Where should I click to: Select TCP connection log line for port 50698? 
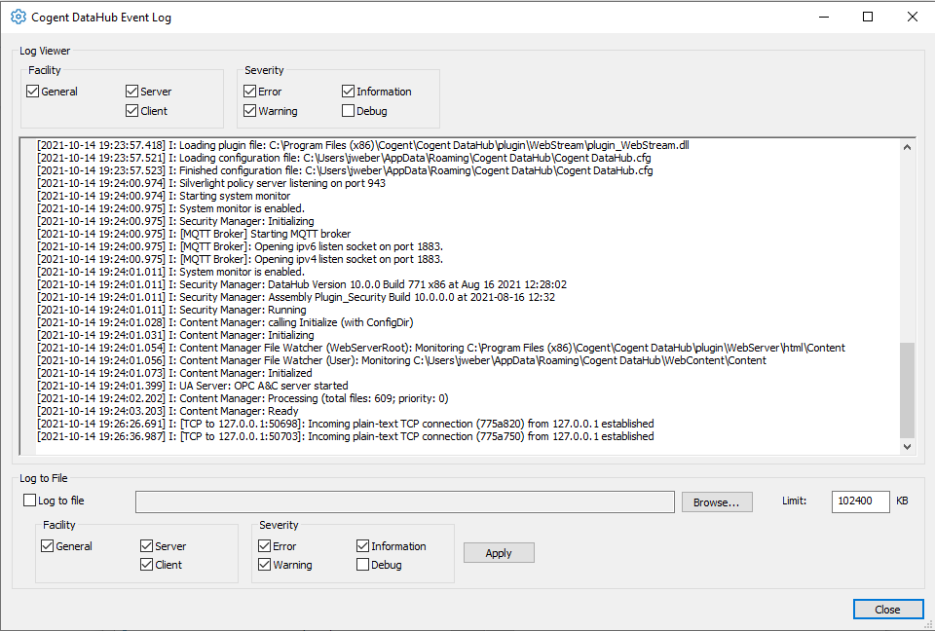pyautogui.click(x=346, y=424)
